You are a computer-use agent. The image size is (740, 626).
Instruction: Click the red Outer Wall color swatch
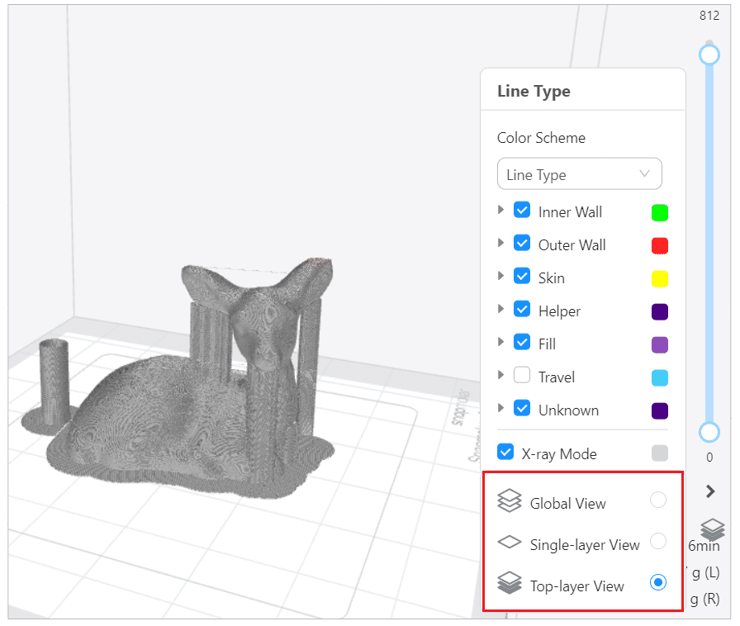(x=660, y=245)
